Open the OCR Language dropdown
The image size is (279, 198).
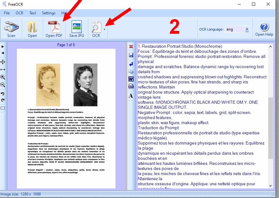247,29
